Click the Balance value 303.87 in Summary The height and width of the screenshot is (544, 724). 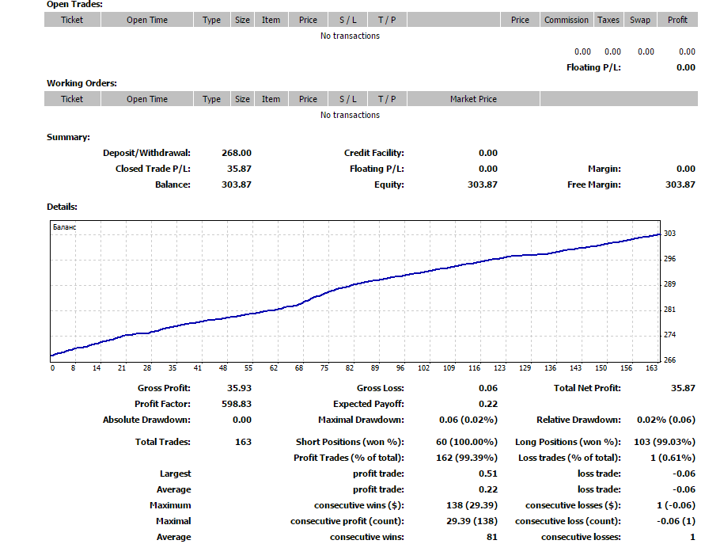237,185
